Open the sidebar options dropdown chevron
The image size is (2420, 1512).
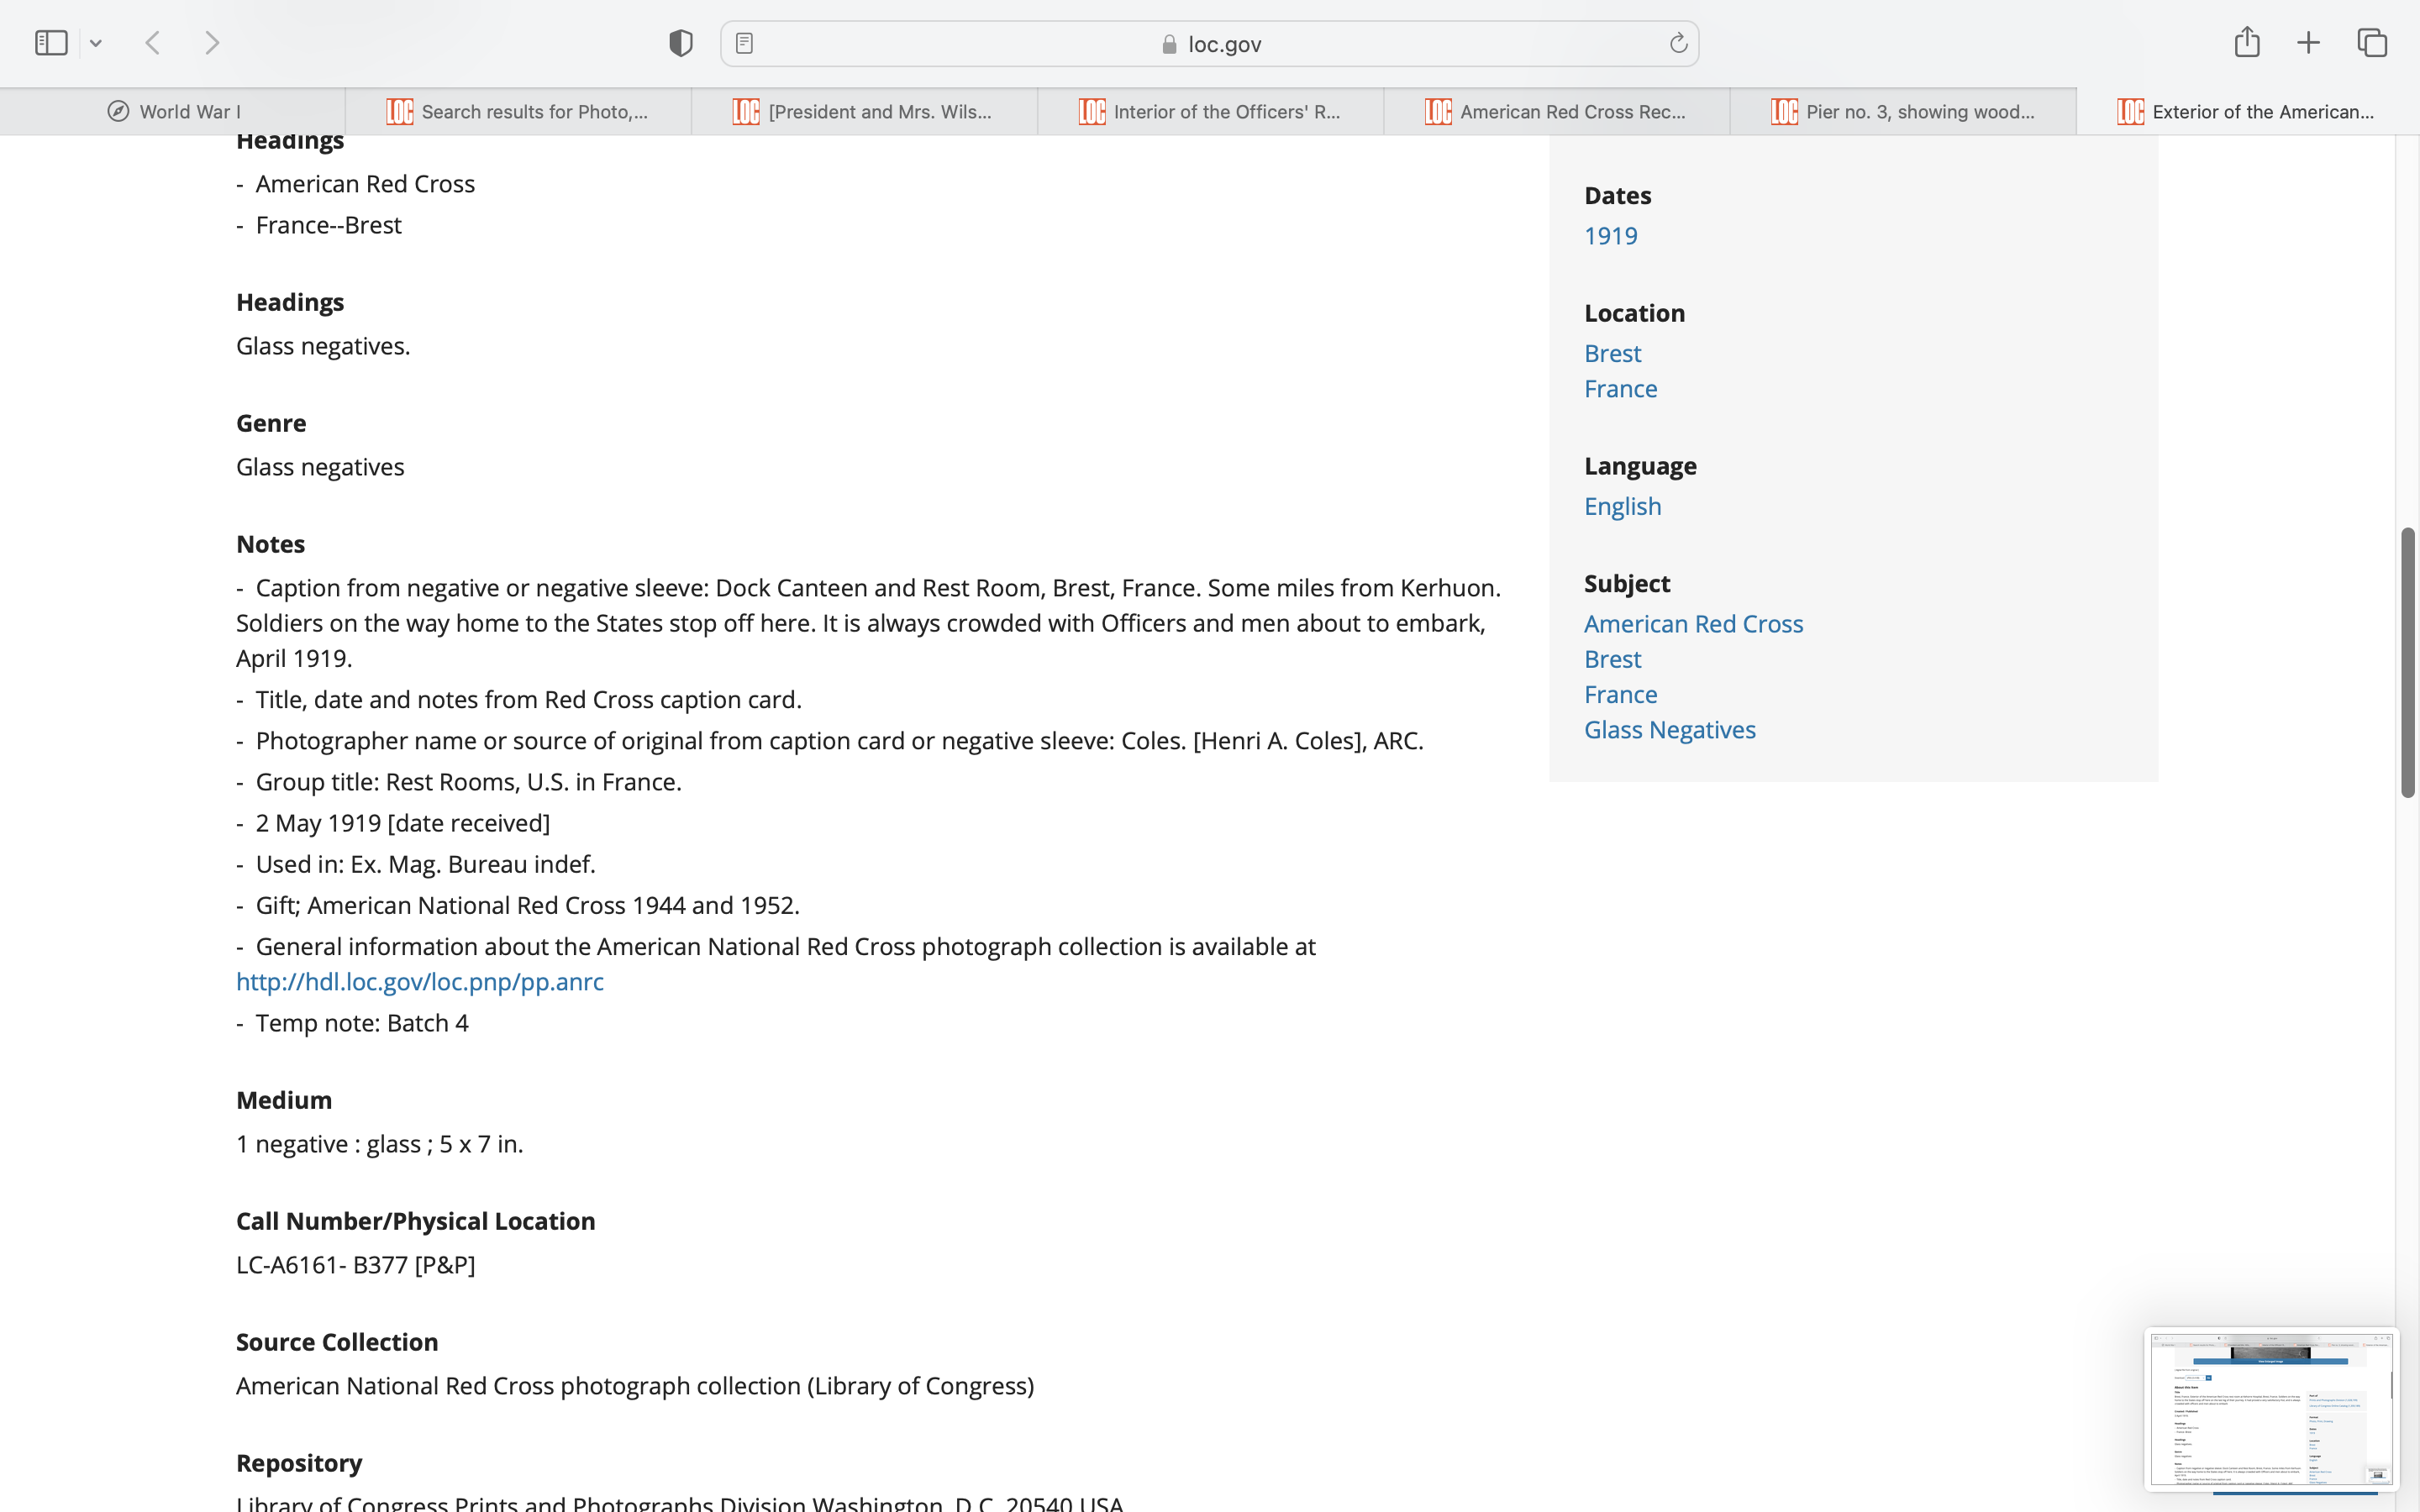coord(96,43)
